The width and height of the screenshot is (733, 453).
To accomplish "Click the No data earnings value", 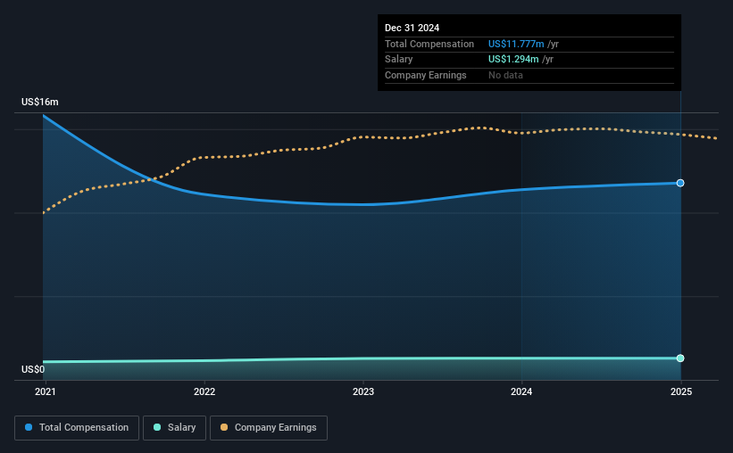I will (505, 75).
